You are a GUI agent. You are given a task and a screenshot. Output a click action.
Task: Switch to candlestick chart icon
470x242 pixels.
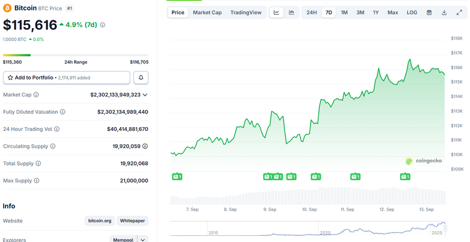click(x=291, y=12)
